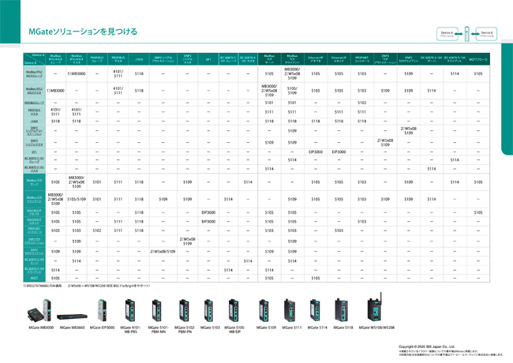This screenshot has height=363, width=513.
Task: Click the MGate 5103 product image
Action: click(209, 310)
